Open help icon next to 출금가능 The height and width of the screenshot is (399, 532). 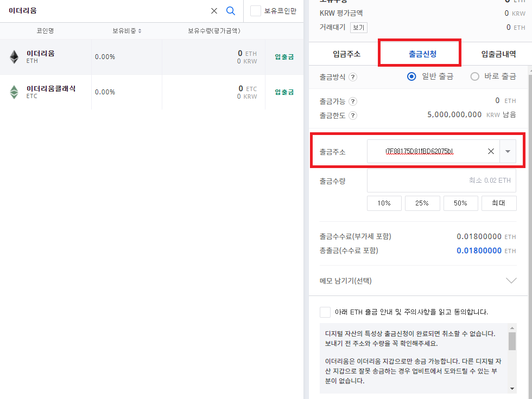(353, 101)
